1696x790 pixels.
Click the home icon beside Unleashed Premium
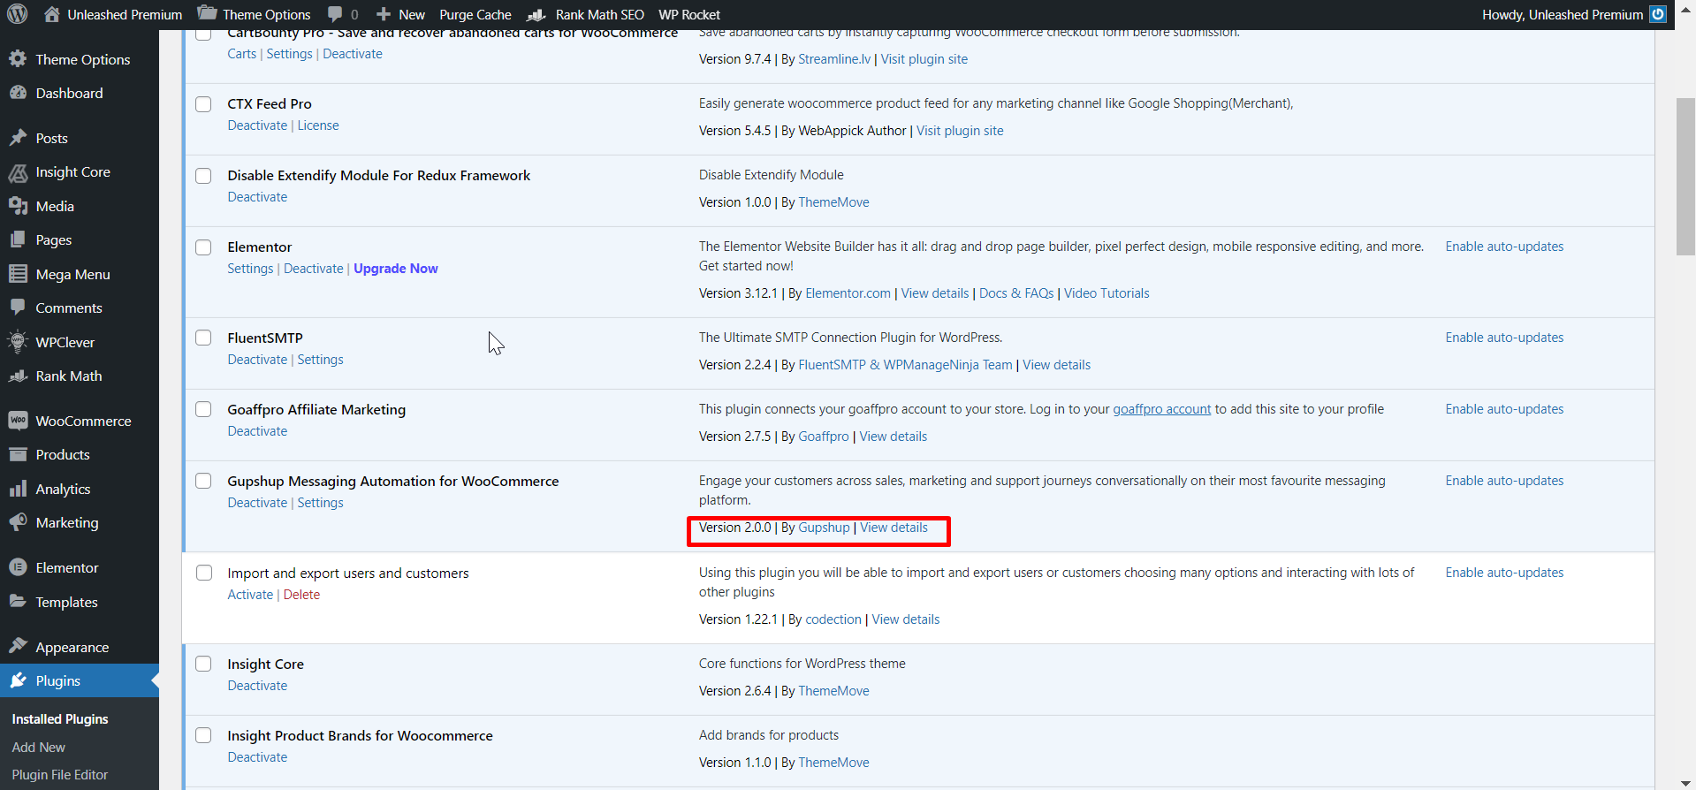tap(52, 14)
